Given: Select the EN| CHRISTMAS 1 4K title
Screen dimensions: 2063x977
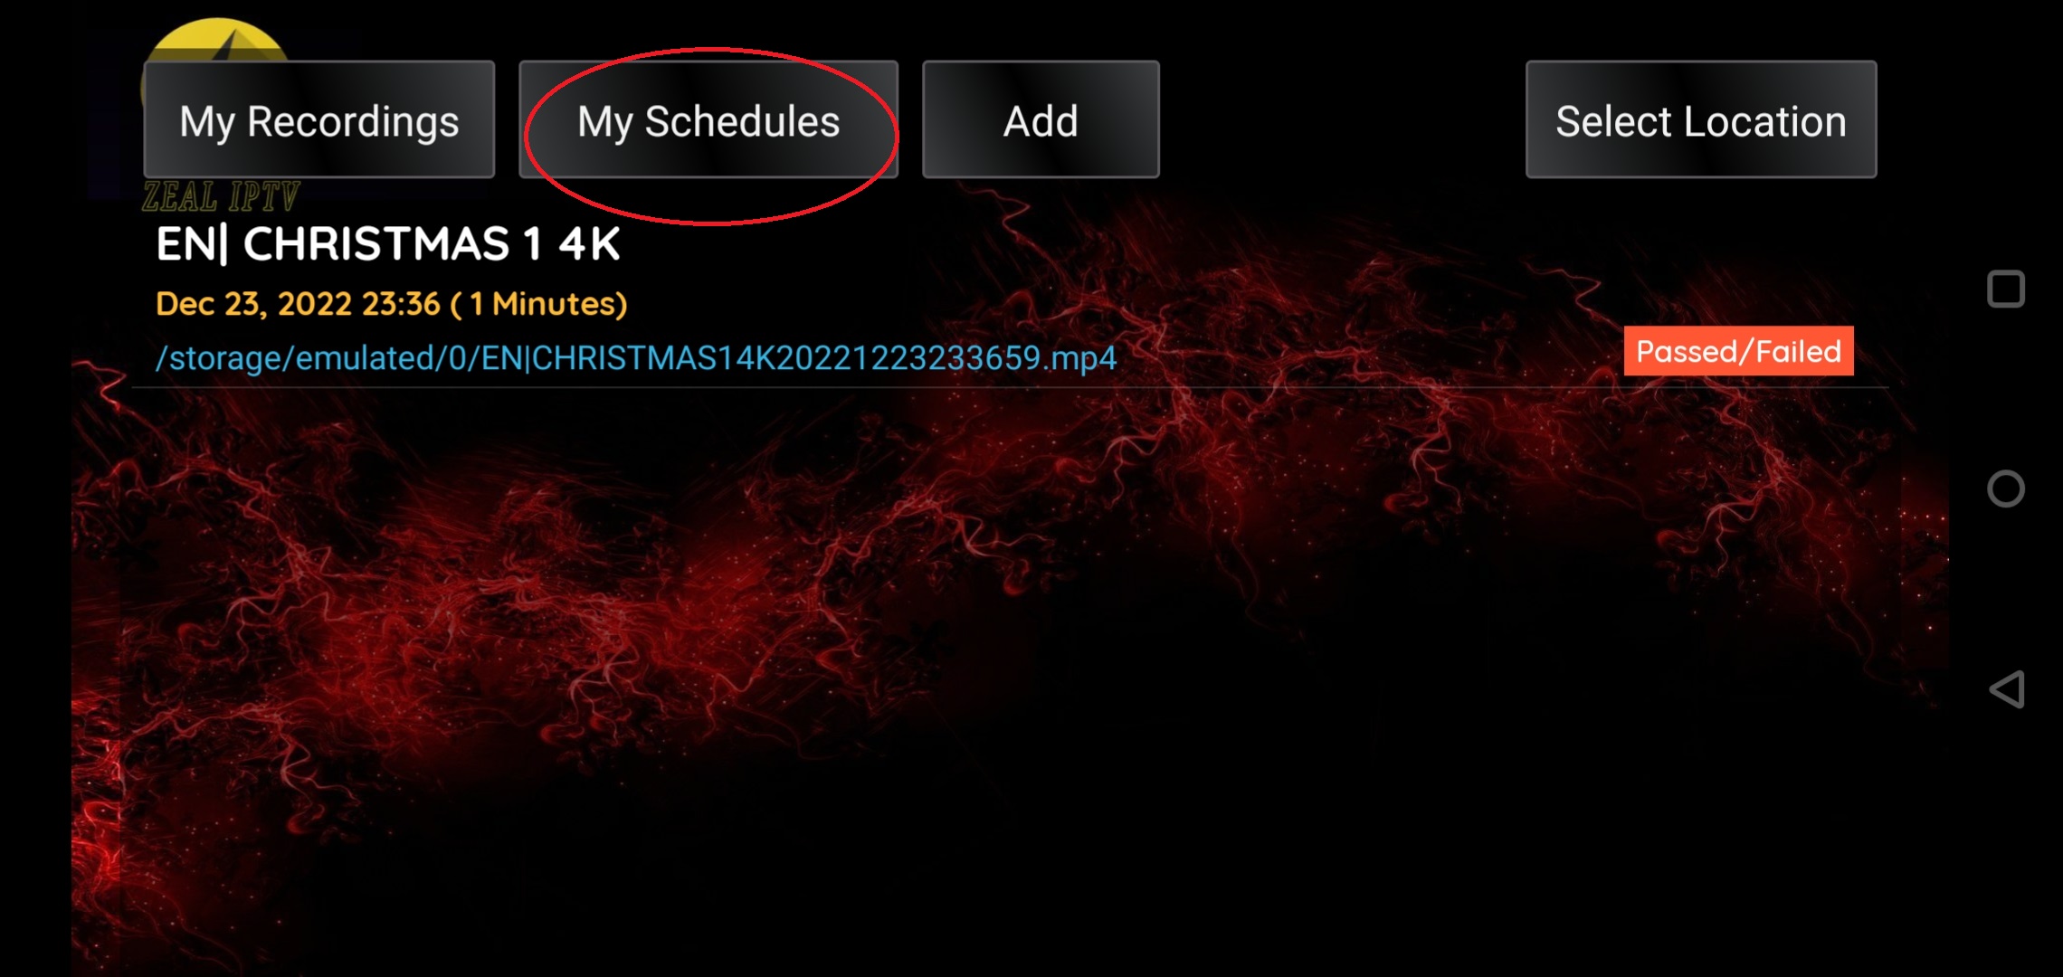Looking at the screenshot, I should pyautogui.click(x=388, y=244).
